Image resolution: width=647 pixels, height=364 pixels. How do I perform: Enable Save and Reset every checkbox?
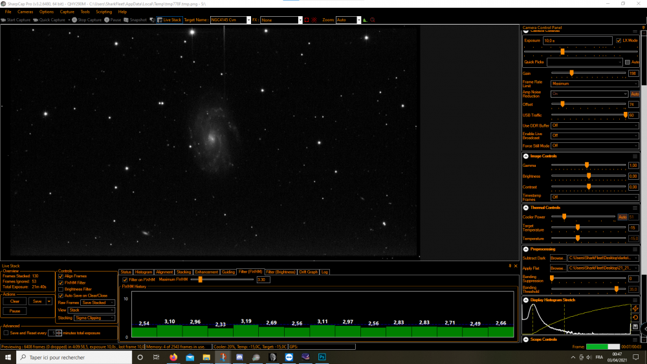6,333
